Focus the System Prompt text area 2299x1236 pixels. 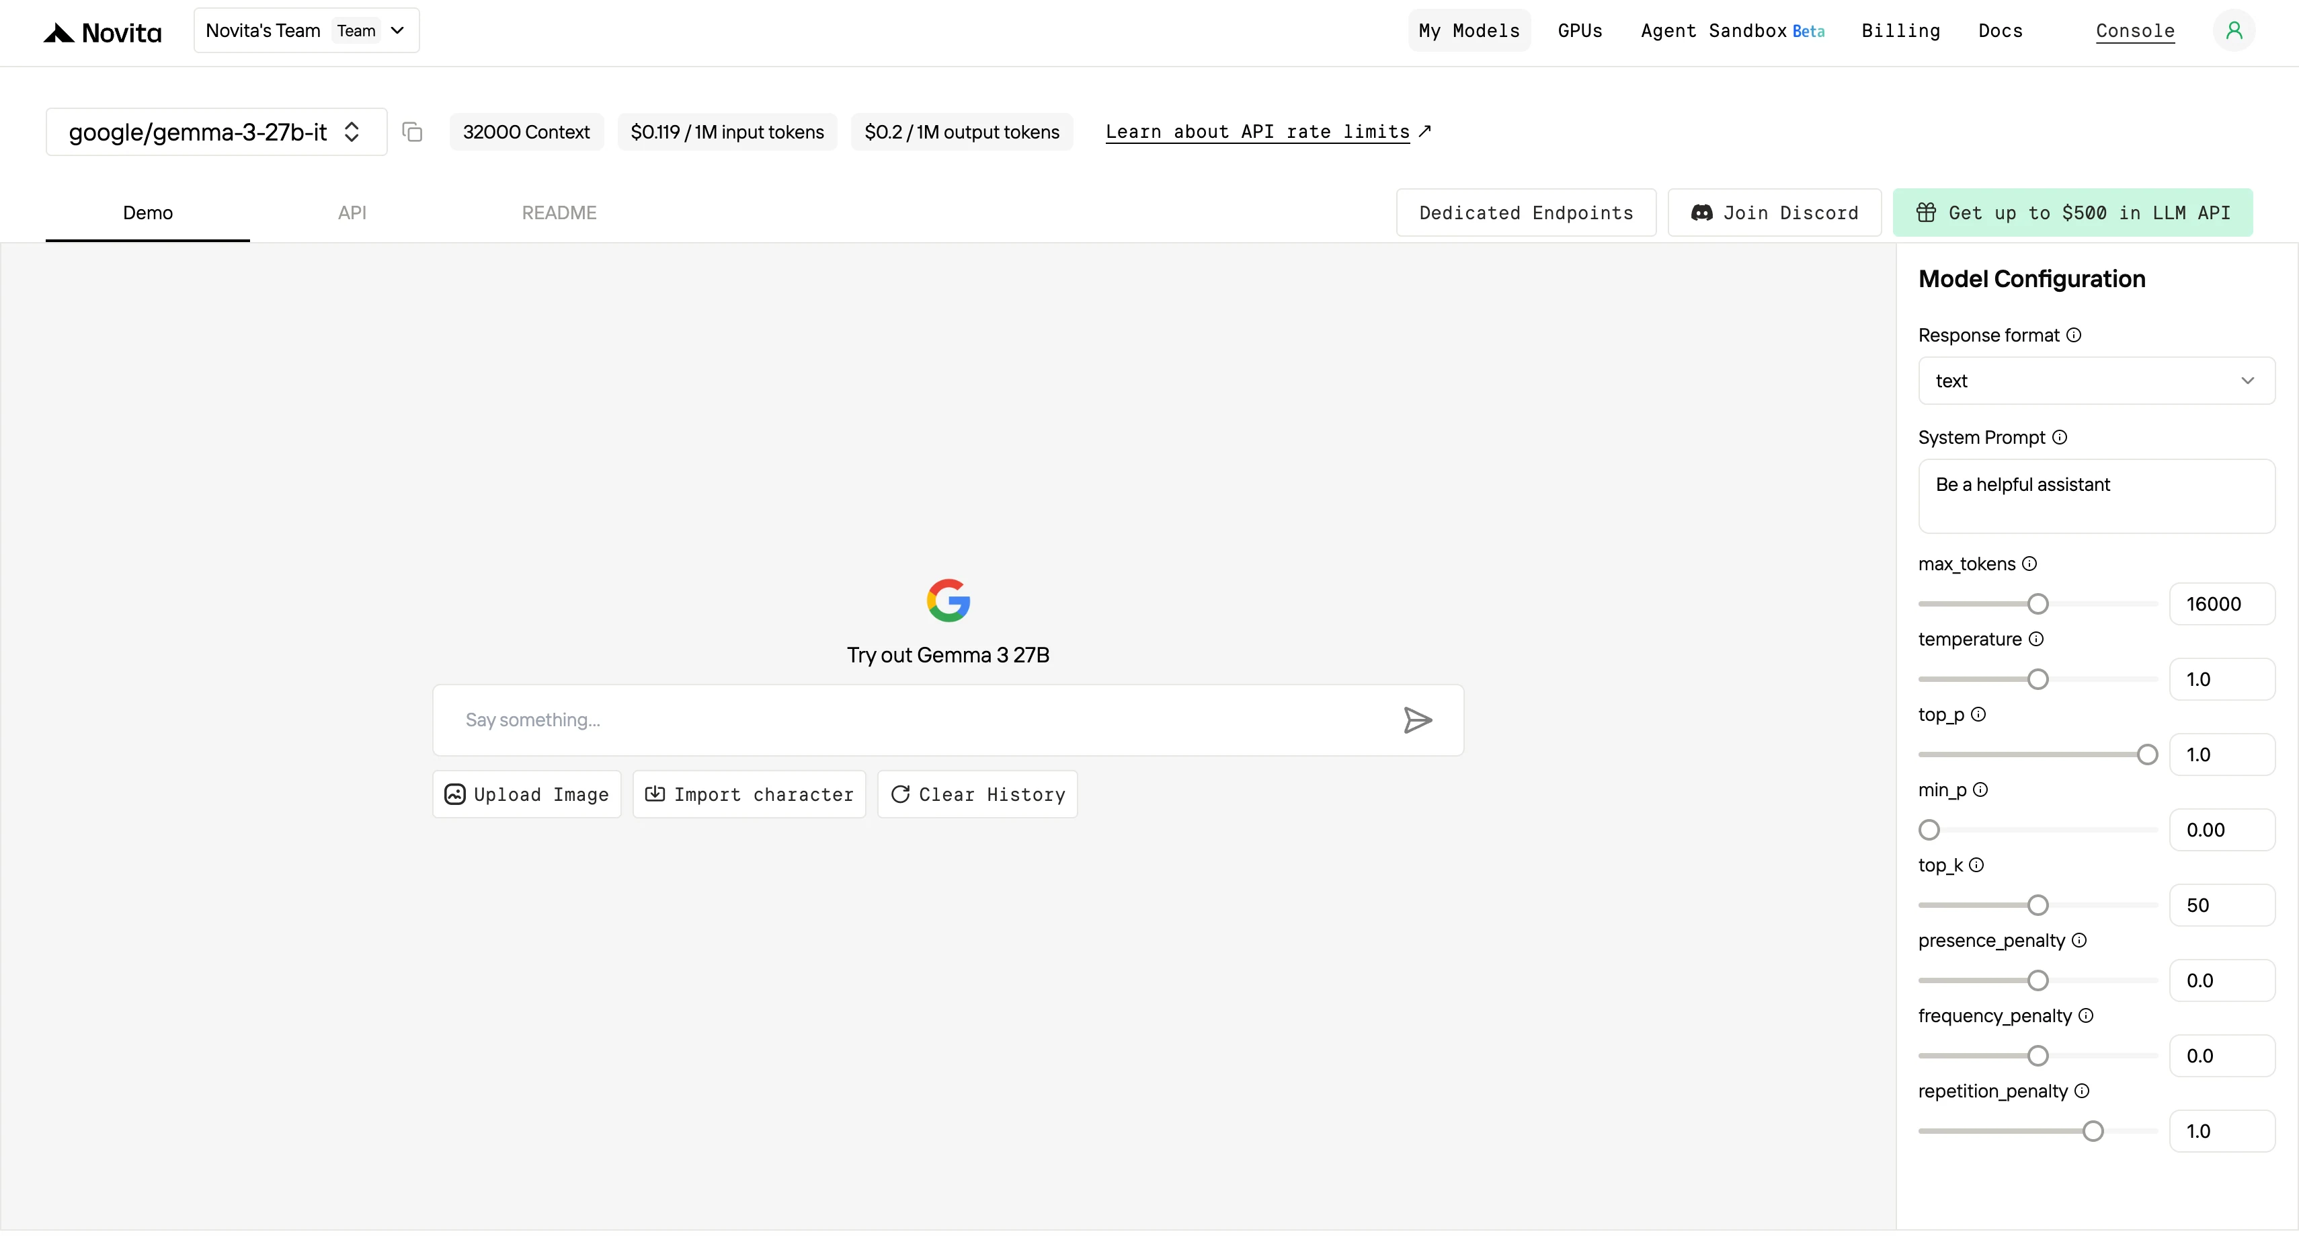click(2097, 496)
